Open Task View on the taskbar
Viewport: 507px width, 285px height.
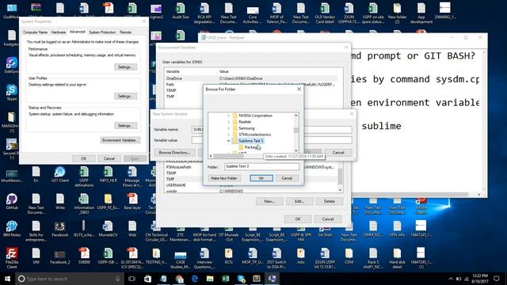pos(132,279)
